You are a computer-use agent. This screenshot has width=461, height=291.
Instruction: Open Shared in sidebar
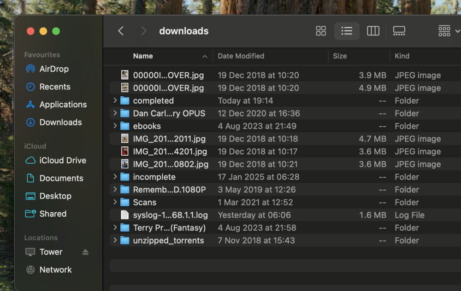pyautogui.click(x=46, y=214)
